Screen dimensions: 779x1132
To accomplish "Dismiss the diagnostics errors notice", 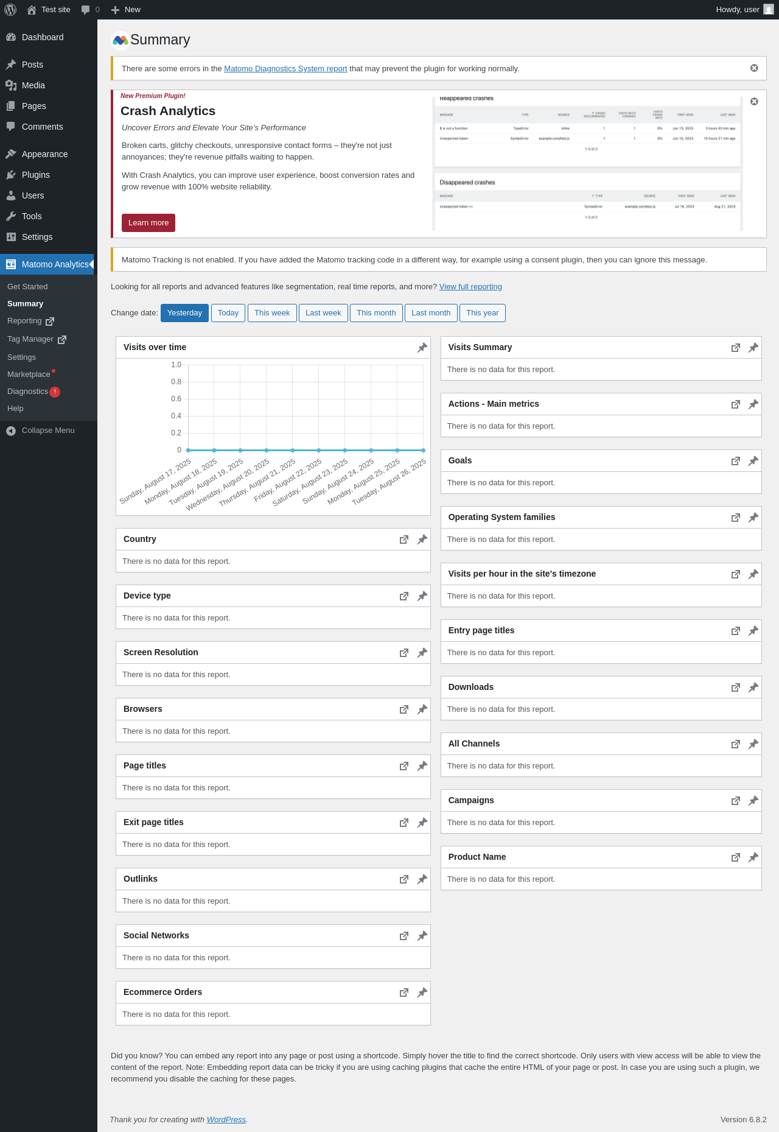I will coord(754,68).
